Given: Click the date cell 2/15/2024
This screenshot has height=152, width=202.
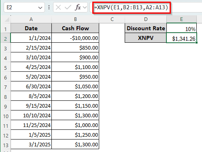Looking at the screenshot, I should [31, 48].
